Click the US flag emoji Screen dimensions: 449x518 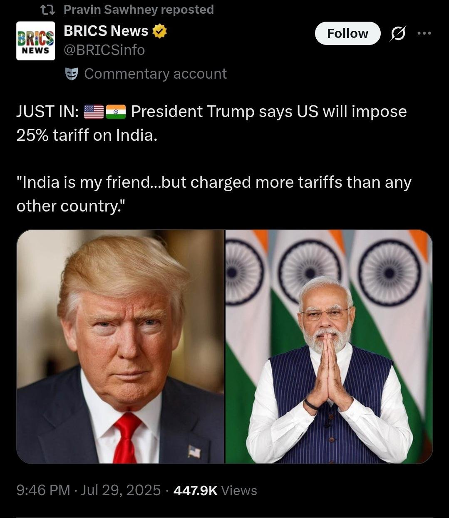(94, 112)
